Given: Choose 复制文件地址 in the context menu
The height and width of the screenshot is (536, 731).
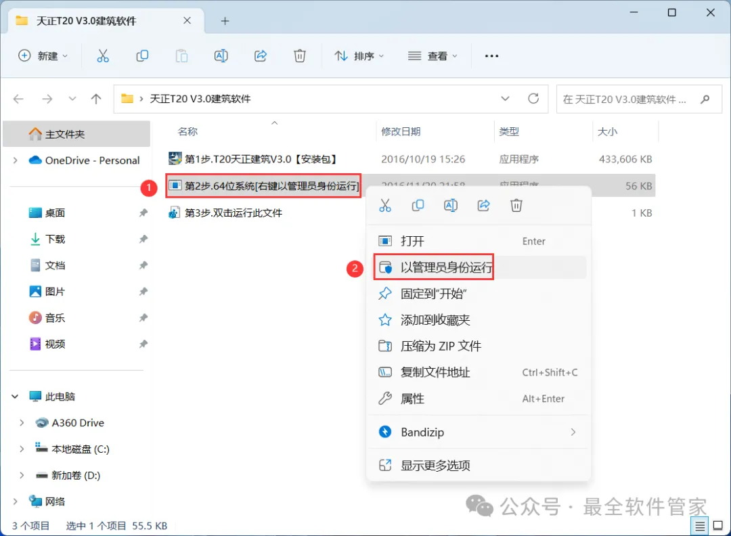Looking at the screenshot, I should coord(479,372).
